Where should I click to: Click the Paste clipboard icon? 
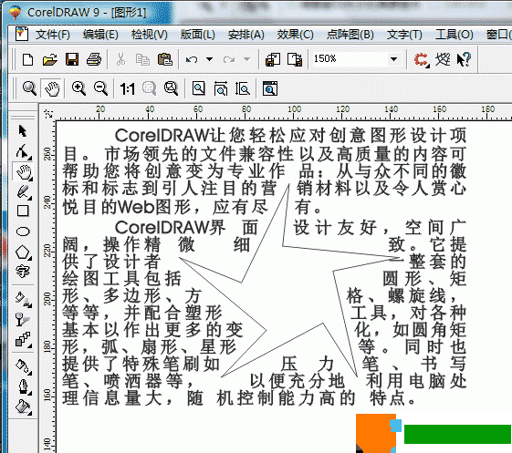click(165, 59)
